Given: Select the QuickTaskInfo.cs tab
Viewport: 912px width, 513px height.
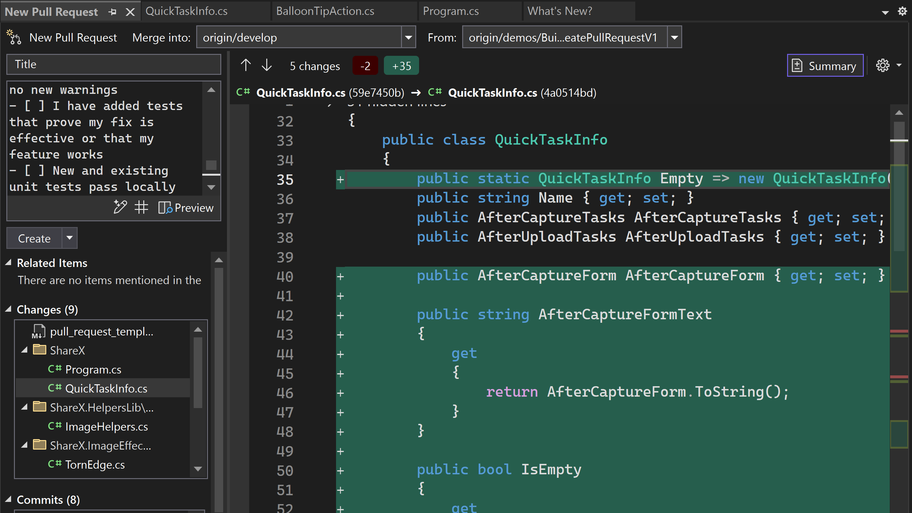Looking at the screenshot, I should 188,11.
